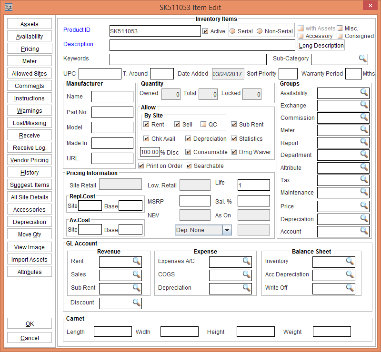Screen dimensions: 381x352
Task: Open the Pricing section
Action: tap(30, 49)
